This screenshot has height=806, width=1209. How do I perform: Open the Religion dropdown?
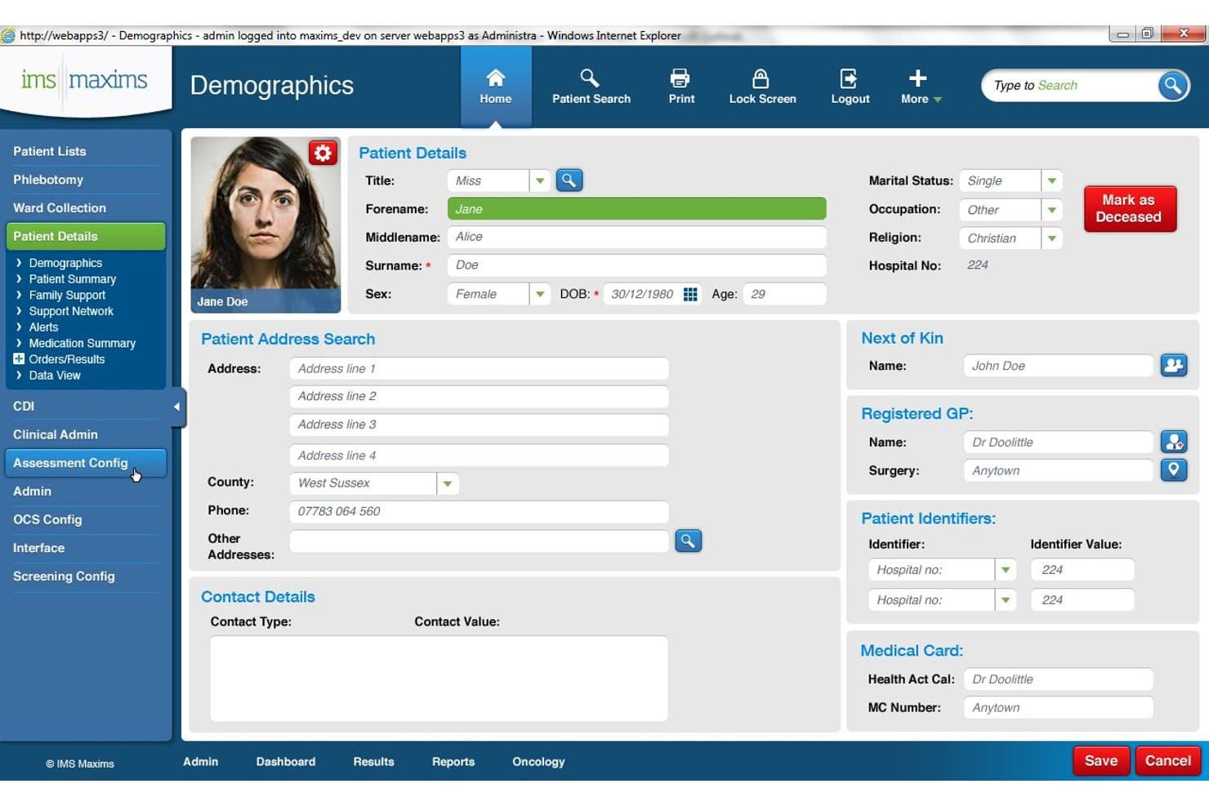[1052, 238]
